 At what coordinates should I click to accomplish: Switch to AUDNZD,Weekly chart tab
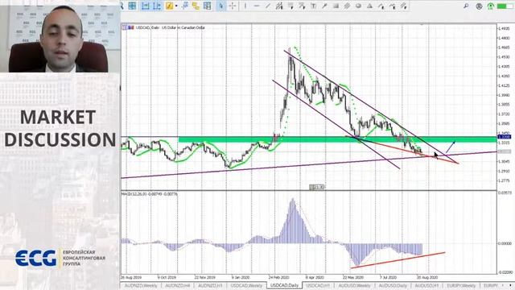[x=141, y=286]
